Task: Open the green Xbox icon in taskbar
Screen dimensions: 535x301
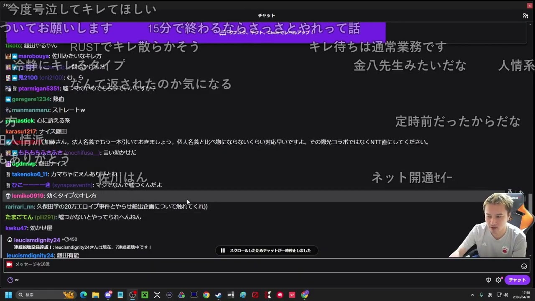Action: click(145, 295)
